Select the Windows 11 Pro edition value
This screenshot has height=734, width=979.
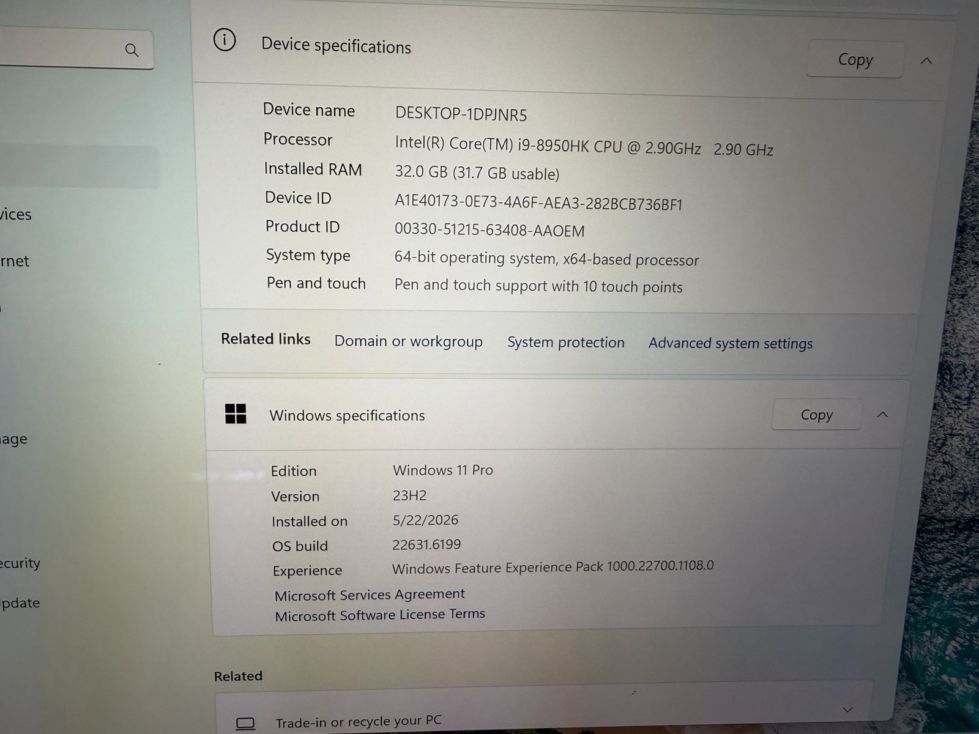pyautogui.click(x=443, y=470)
